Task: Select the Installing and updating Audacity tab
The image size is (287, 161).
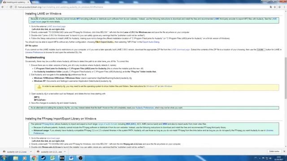Action: tap(16, 2)
